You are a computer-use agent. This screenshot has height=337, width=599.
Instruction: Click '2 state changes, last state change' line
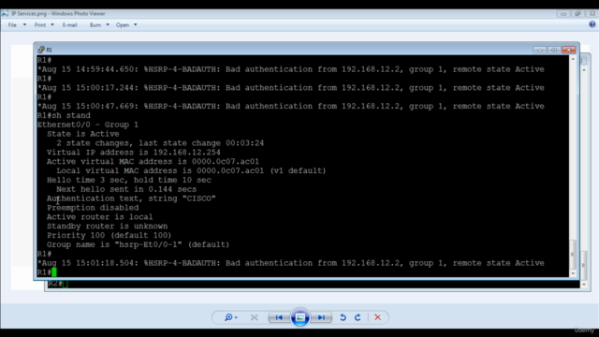point(160,143)
